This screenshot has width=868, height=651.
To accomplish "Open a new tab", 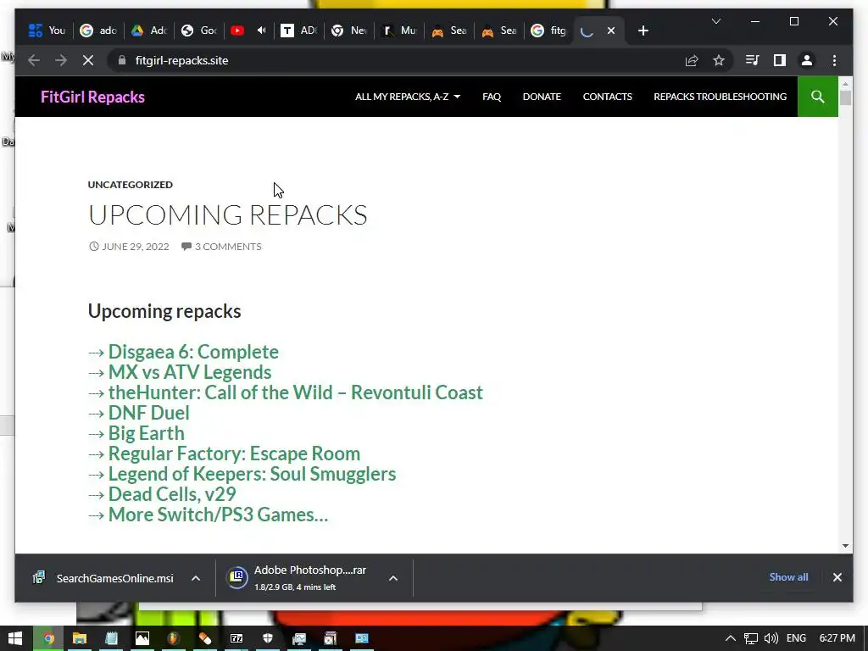I will click(x=643, y=31).
